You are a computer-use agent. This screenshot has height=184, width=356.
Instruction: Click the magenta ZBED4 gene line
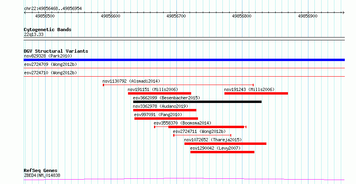(184, 179)
